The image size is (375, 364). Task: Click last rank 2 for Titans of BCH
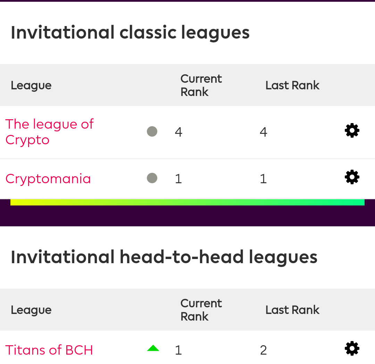[263, 350]
